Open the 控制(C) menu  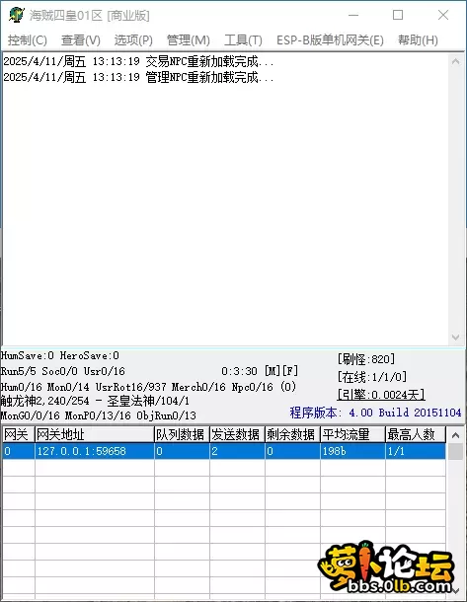(28, 39)
